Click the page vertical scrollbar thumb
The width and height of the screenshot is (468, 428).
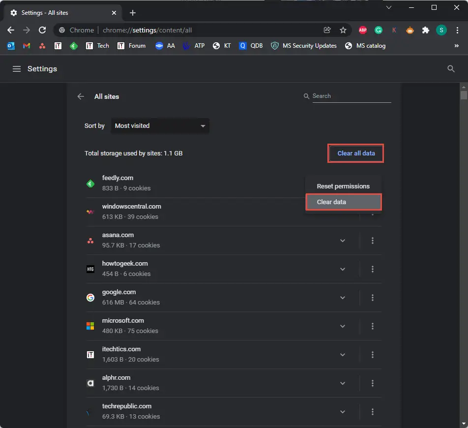[464, 95]
